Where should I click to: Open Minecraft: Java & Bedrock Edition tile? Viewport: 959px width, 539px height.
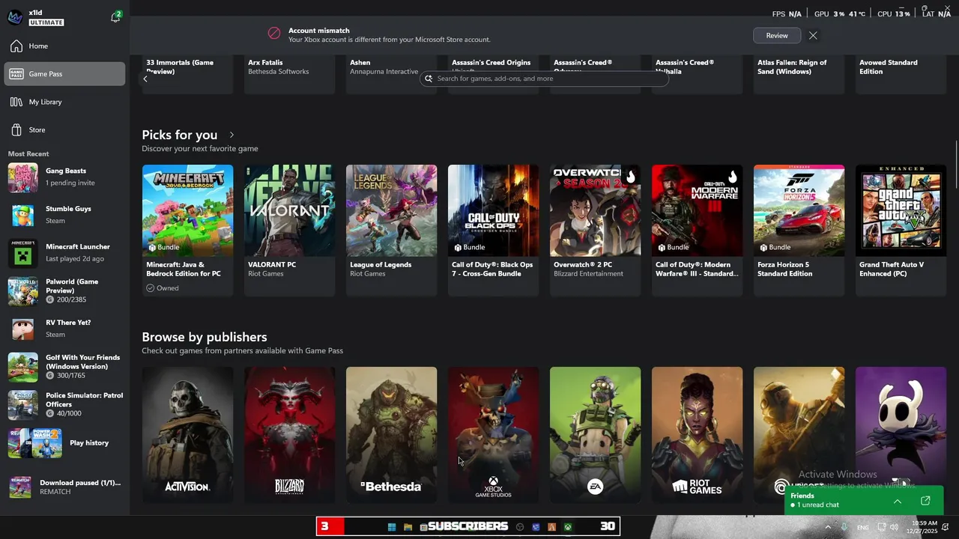pos(187,230)
